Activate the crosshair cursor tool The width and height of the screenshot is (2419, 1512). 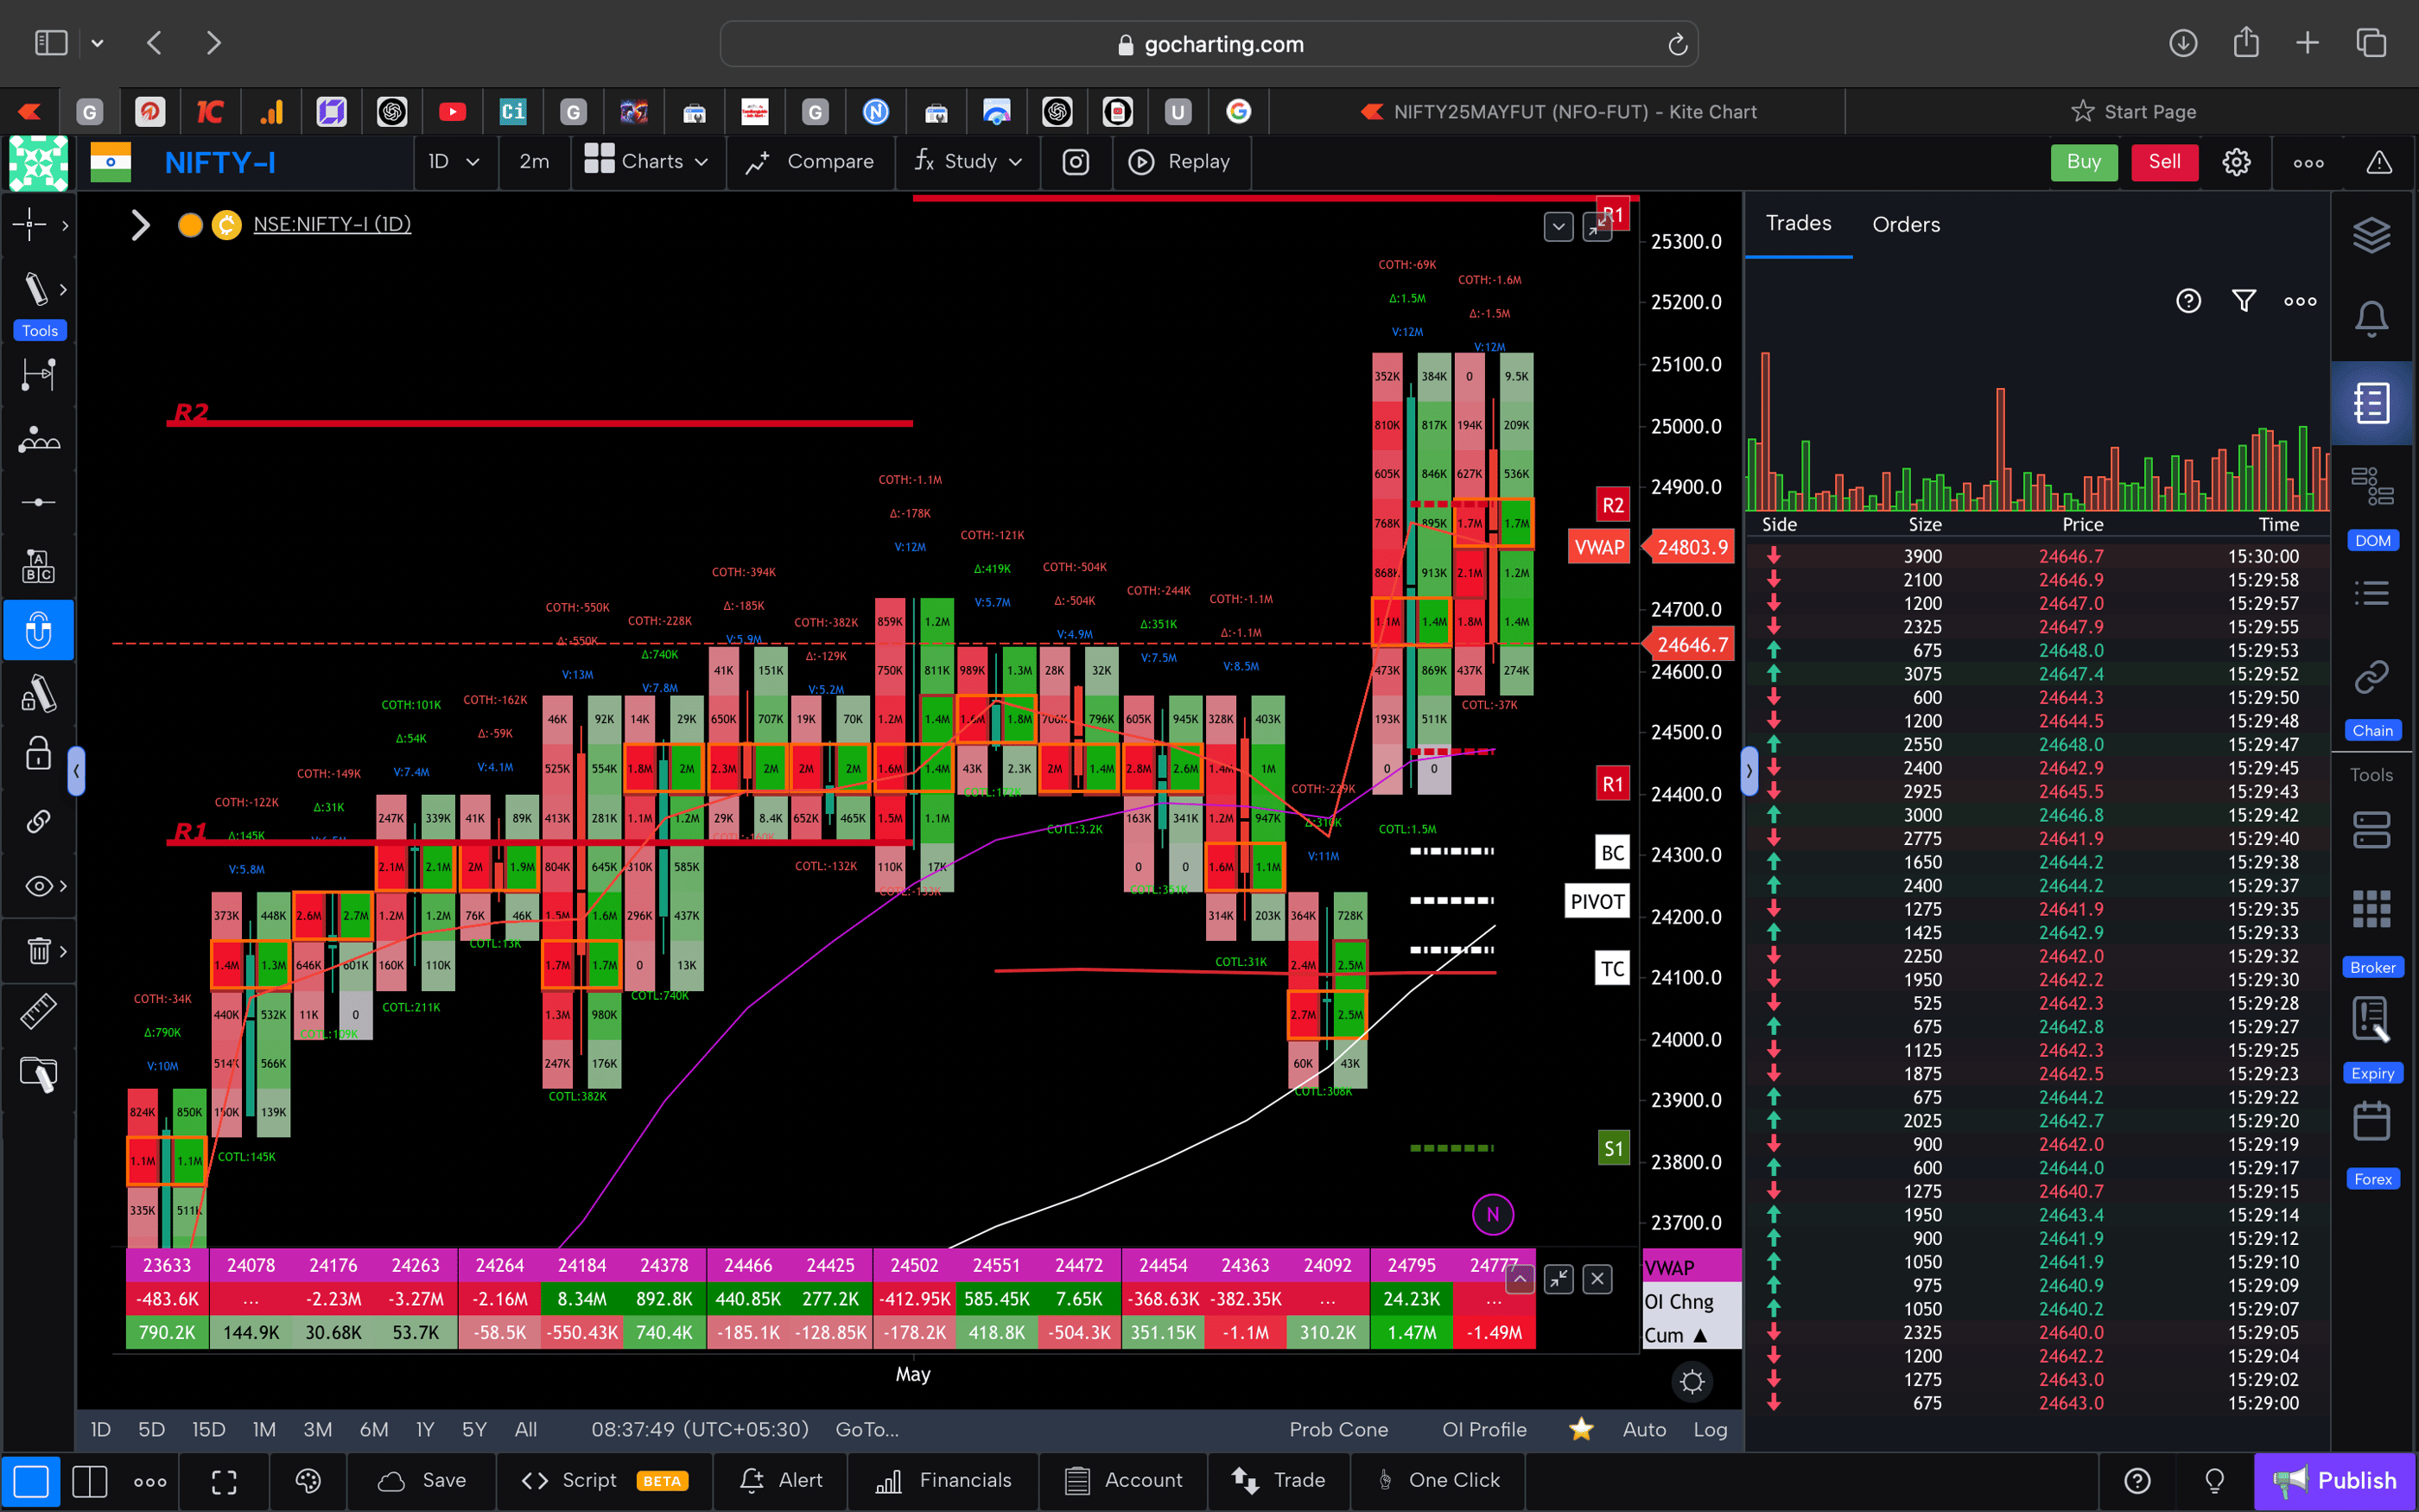[x=30, y=225]
